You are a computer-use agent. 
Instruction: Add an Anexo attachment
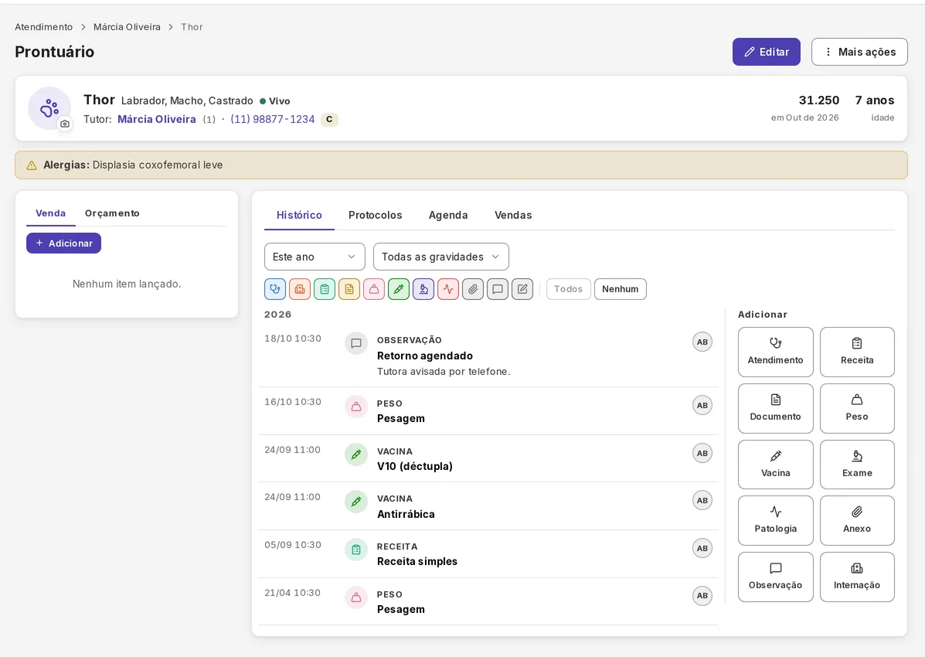click(856, 521)
